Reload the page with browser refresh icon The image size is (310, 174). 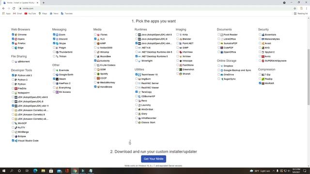pos(14,8)
